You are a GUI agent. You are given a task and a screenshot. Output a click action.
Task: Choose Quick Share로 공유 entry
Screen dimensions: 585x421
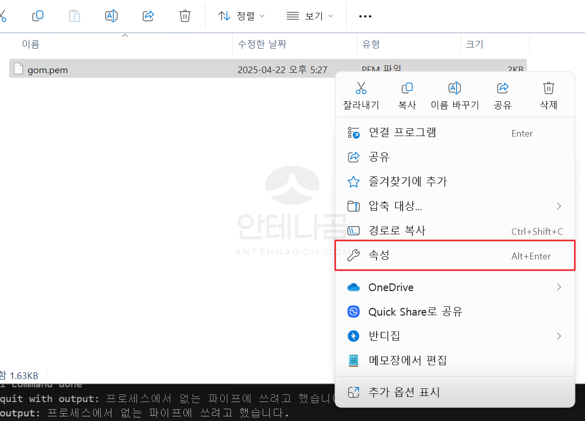455,312
